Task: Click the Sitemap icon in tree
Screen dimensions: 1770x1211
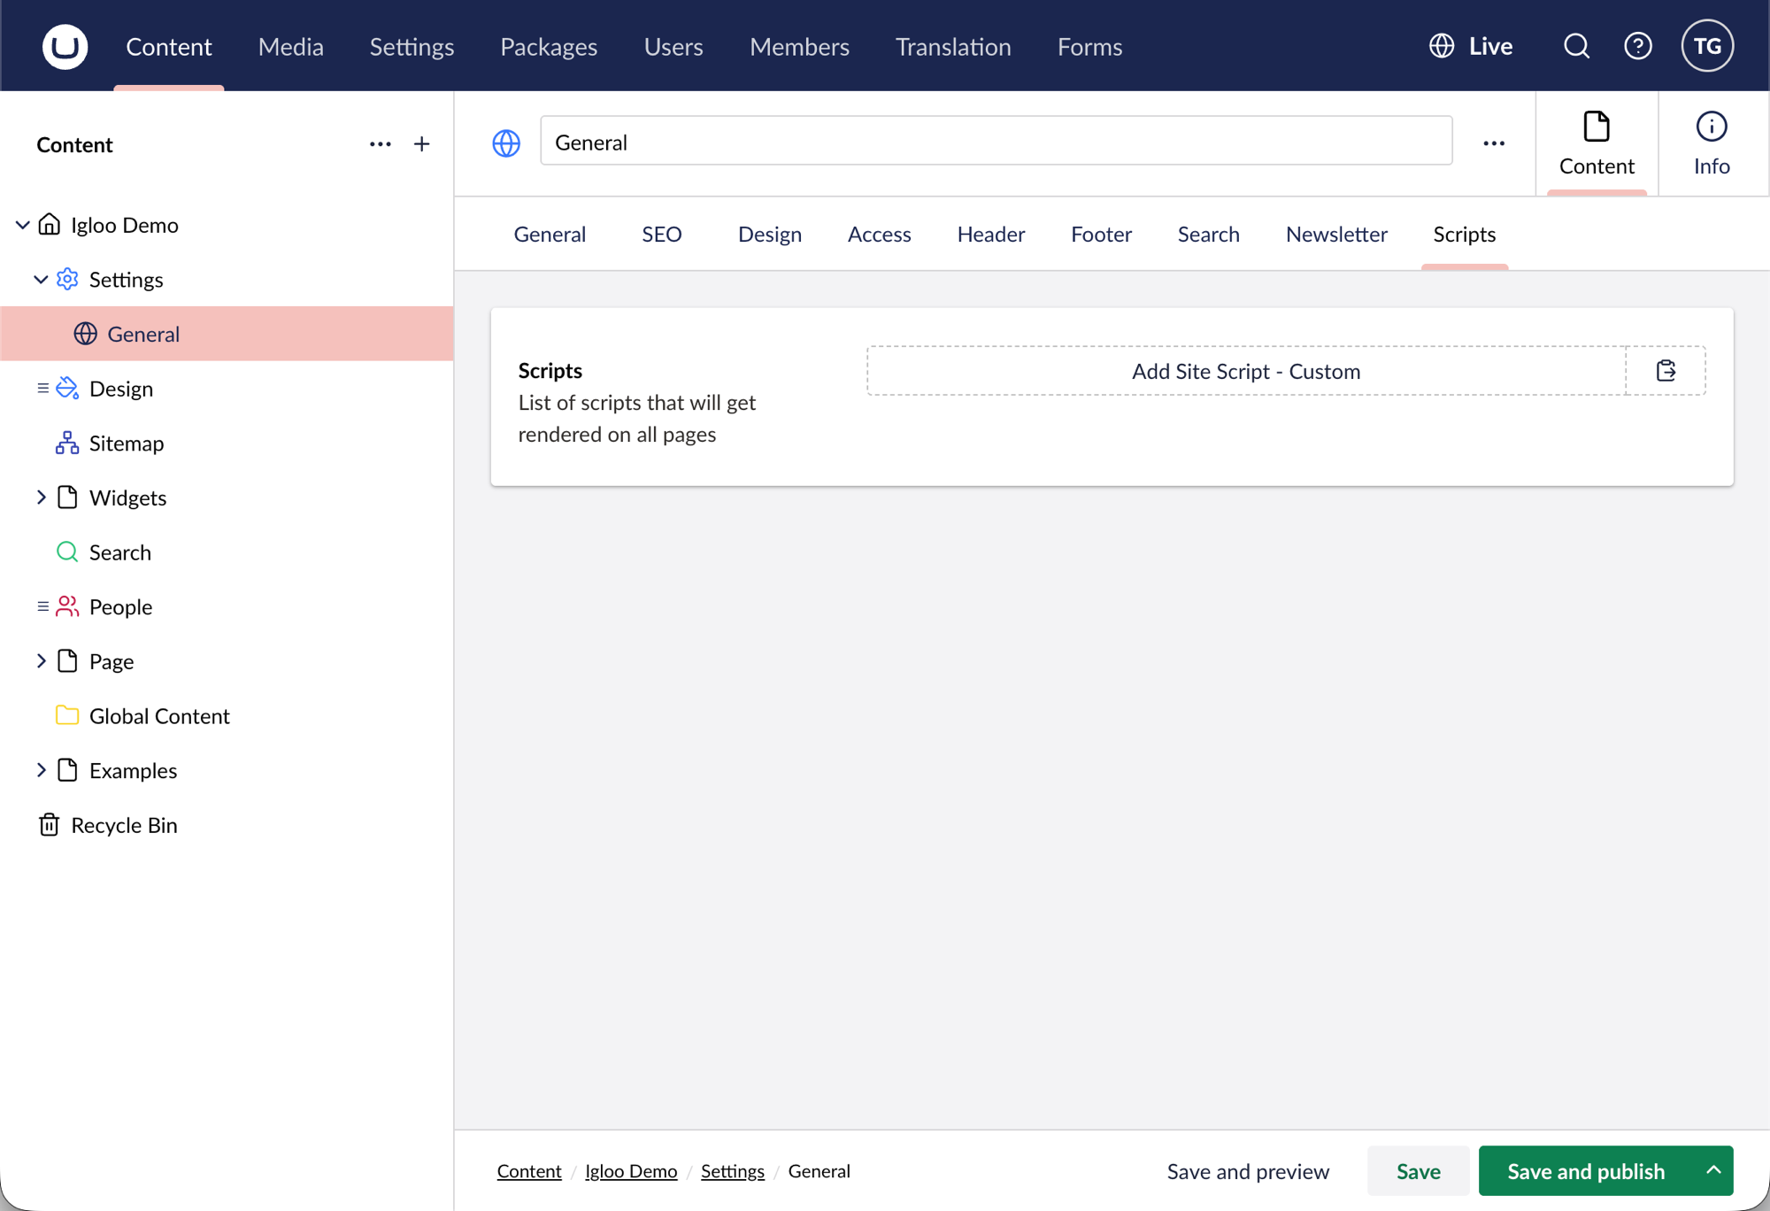Action: coord(67,443)
